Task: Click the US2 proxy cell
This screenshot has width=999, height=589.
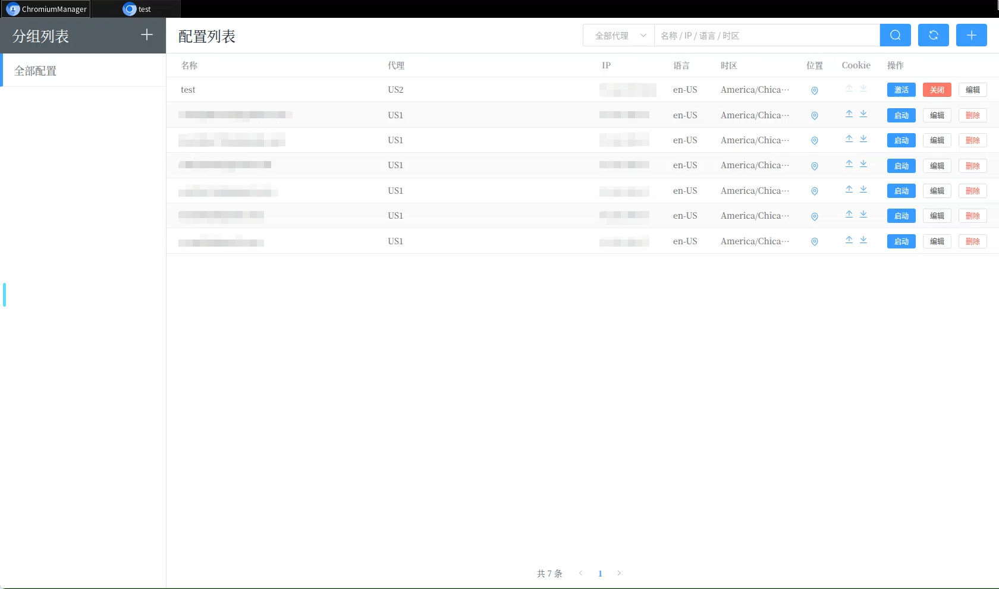Action: pyautogui.click(x=395, y=90)
